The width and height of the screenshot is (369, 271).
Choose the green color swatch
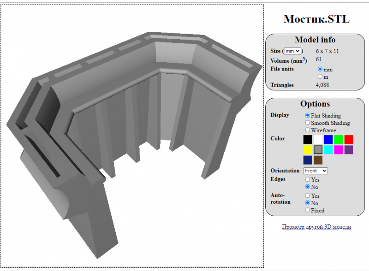pos(339,139)
